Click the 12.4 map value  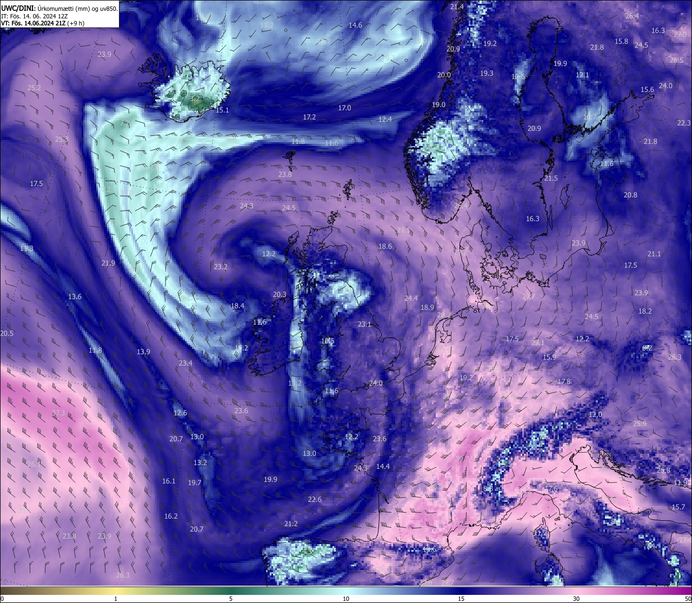click(x=385, y=119)
